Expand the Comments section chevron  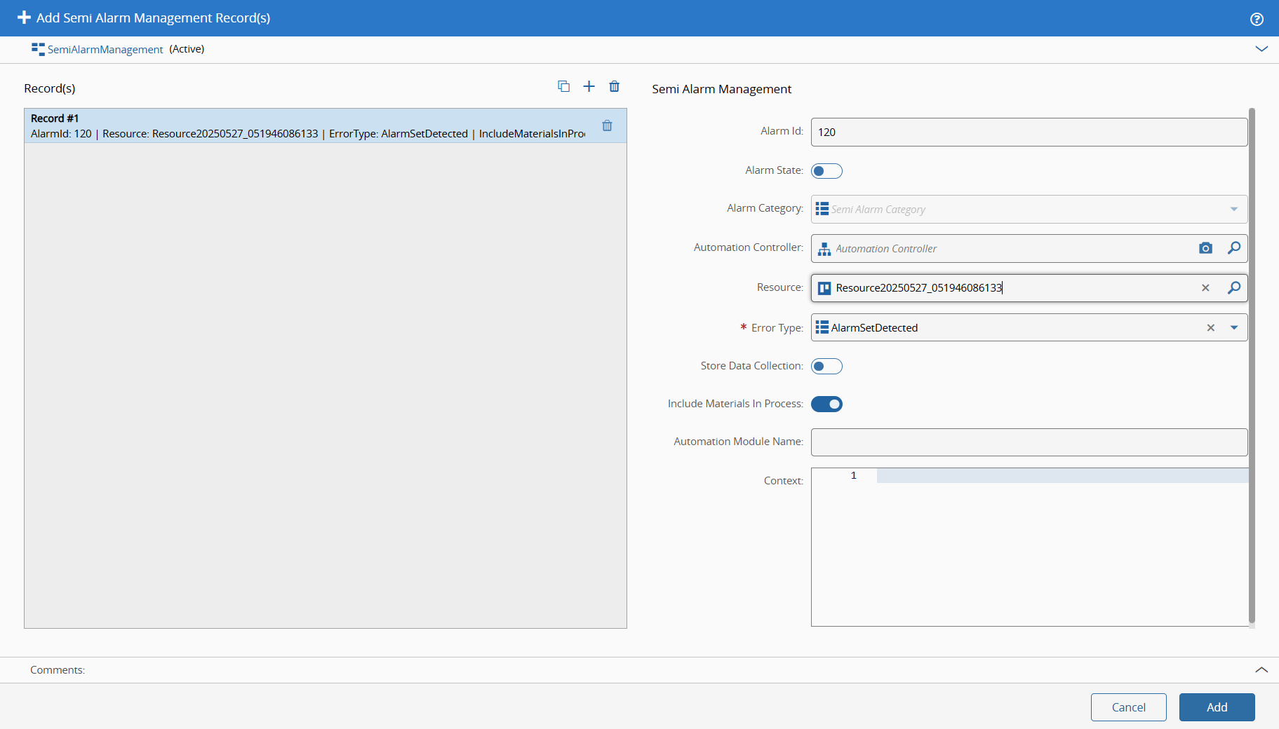(1261, 670)
